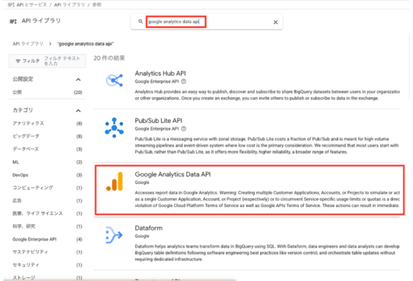
Task: Open the Dataform result title
Action: pos(148,228)
